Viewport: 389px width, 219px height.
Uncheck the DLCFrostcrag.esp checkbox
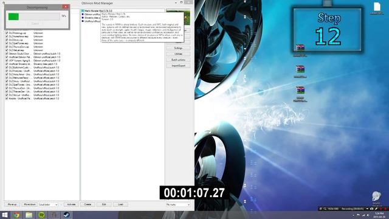(x=7, y=33)
